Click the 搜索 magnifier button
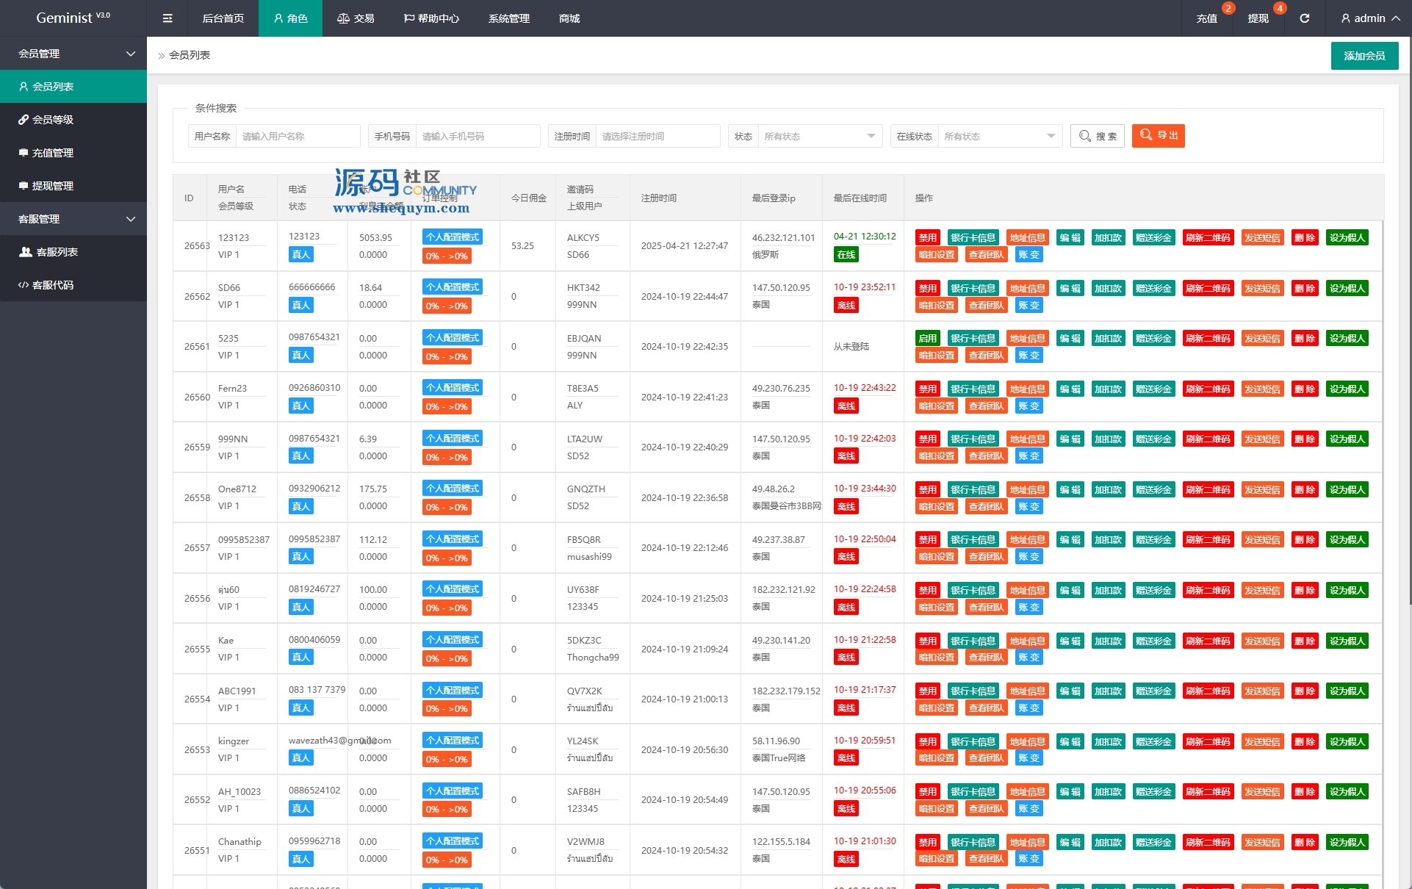This screenshot has height=889, width=1412. tap(1098, 136)
